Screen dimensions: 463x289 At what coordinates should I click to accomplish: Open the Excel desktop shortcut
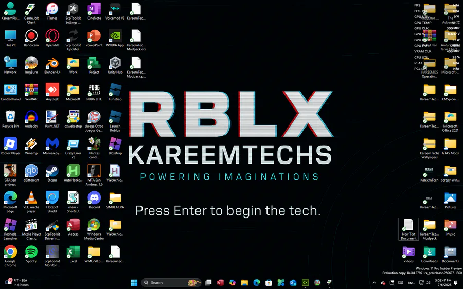coord(73,254)
